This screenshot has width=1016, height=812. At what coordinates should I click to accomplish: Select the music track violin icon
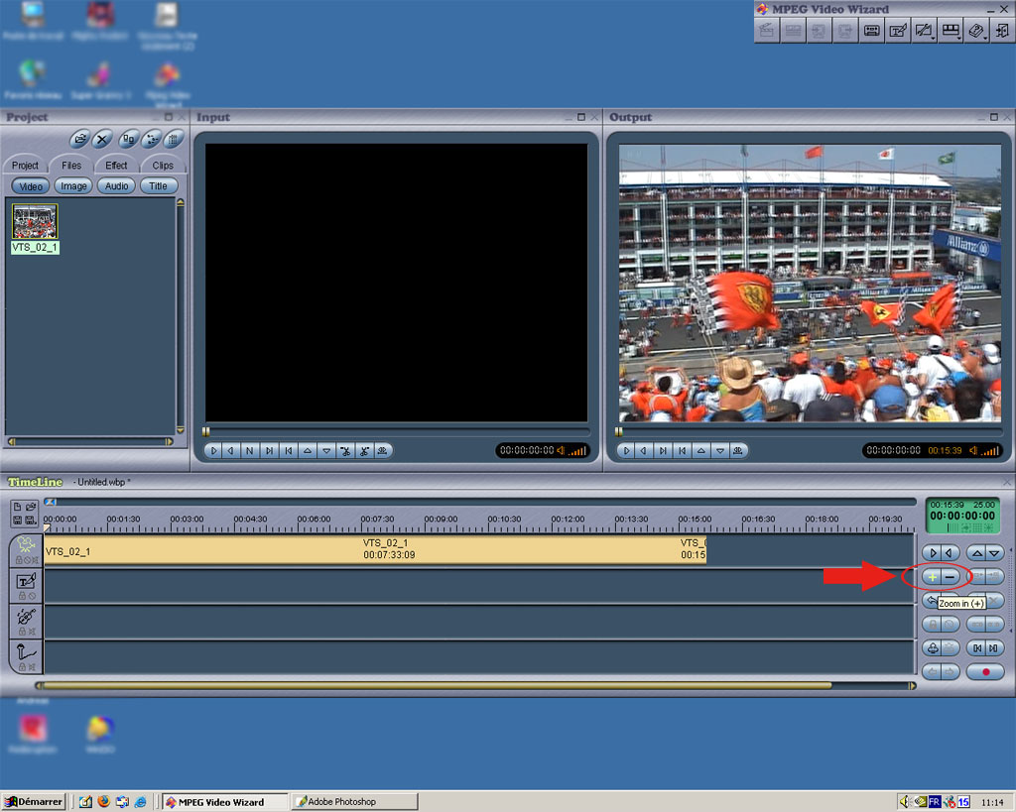pos(26,618)
